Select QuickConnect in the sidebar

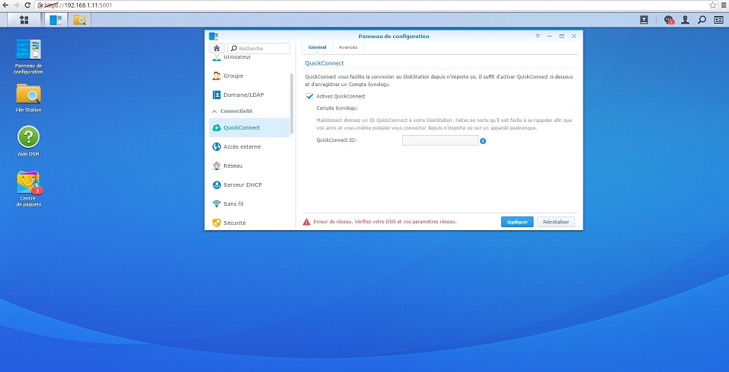coord(249,128)
